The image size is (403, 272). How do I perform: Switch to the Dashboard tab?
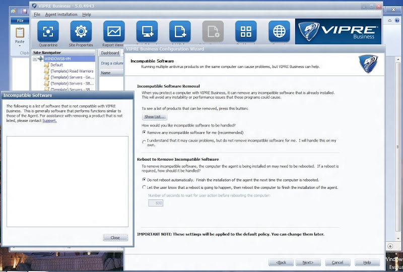(x=110, y=53)
